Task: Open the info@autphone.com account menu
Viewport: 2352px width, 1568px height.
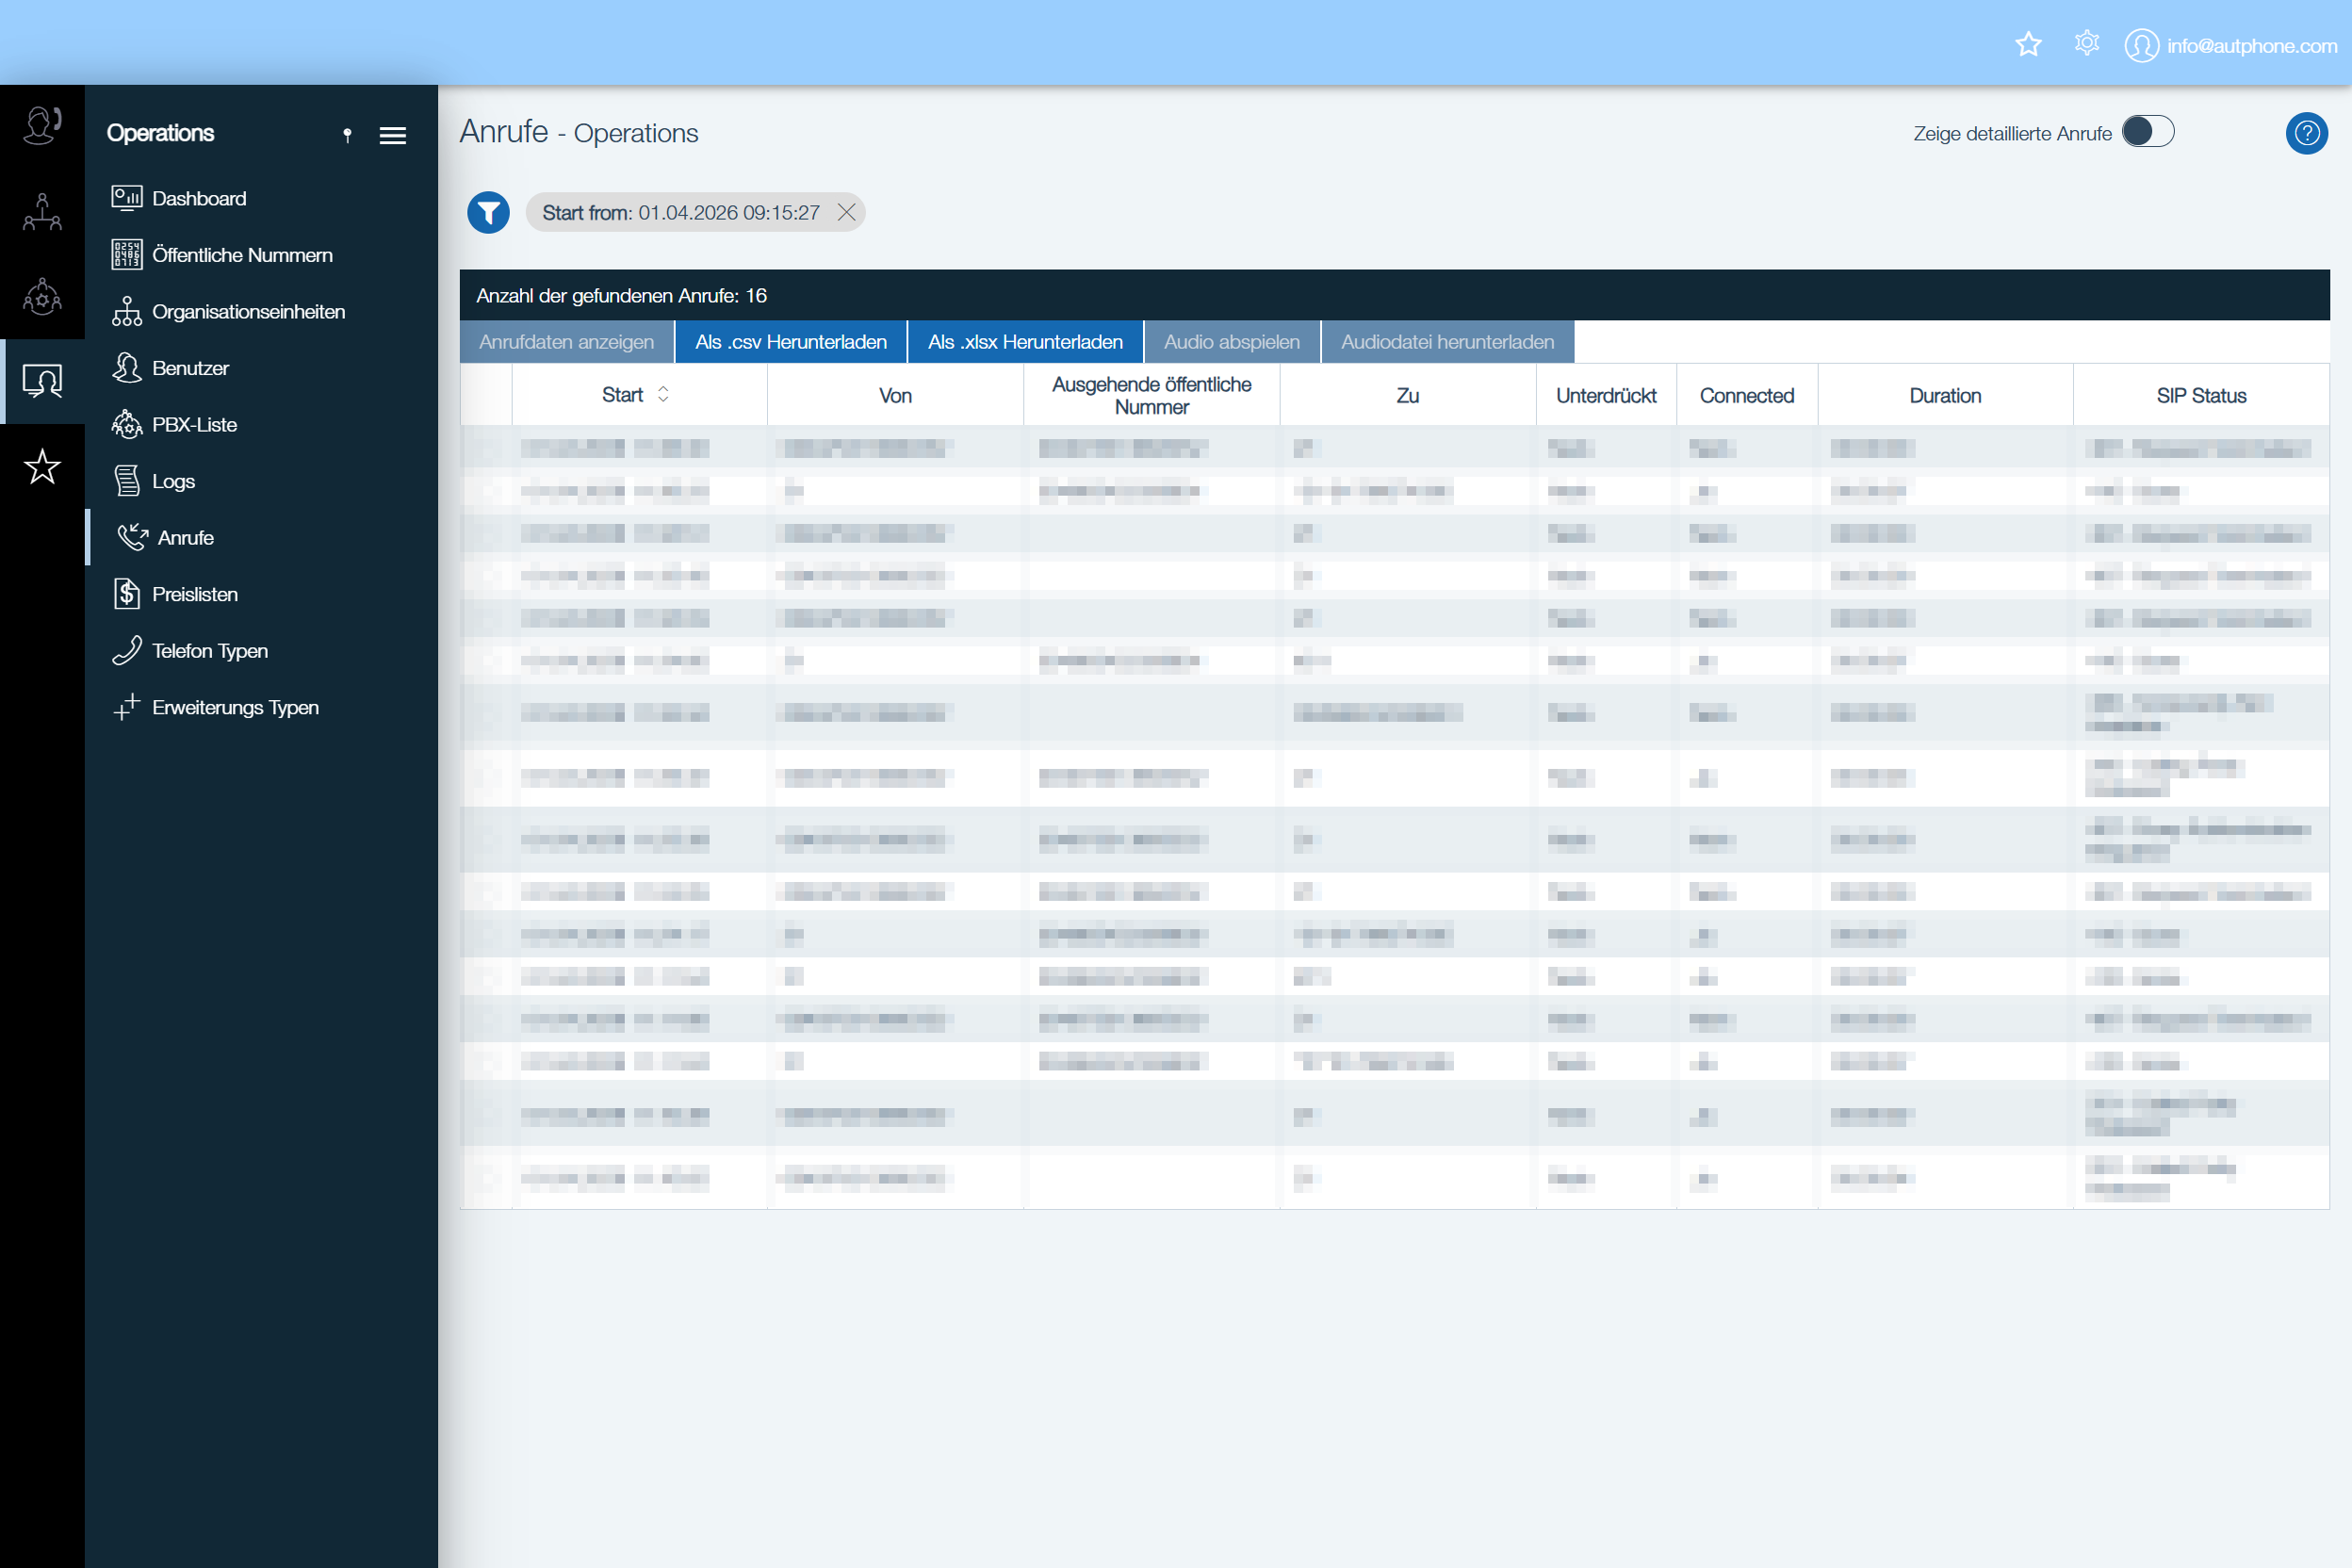Action: 2231,45
